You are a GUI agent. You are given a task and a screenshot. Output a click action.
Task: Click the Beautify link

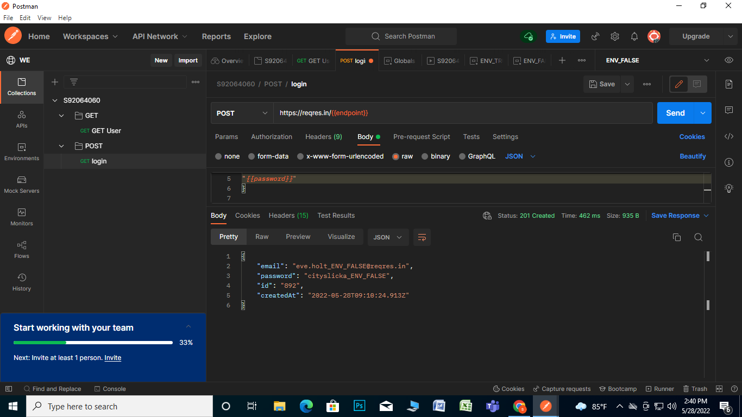(693, 156)
